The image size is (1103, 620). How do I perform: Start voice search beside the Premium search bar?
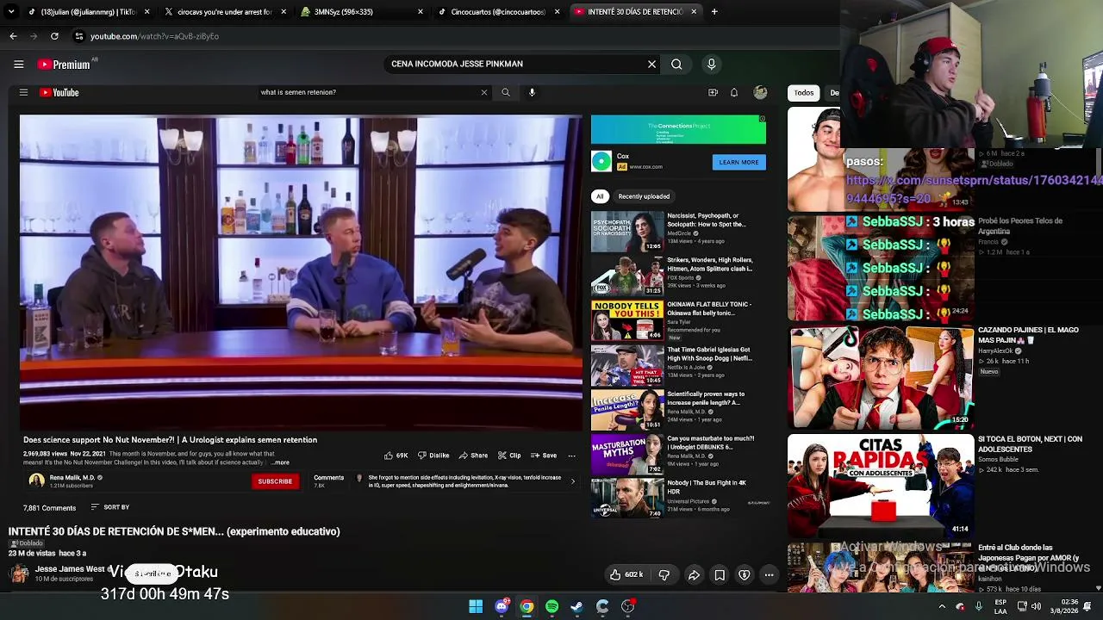(x=711, y=64)
